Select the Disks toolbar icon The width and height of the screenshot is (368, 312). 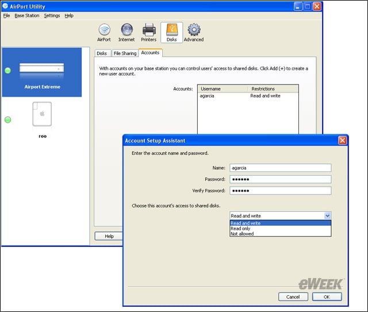[x=171, y=32]
